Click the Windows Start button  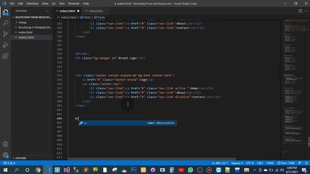pyautogui.click(x=5, y=170)
